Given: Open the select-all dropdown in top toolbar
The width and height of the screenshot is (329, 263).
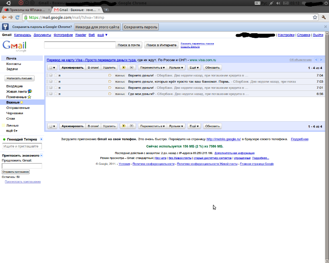Looking at the screenshot, I should coord(52,67).
